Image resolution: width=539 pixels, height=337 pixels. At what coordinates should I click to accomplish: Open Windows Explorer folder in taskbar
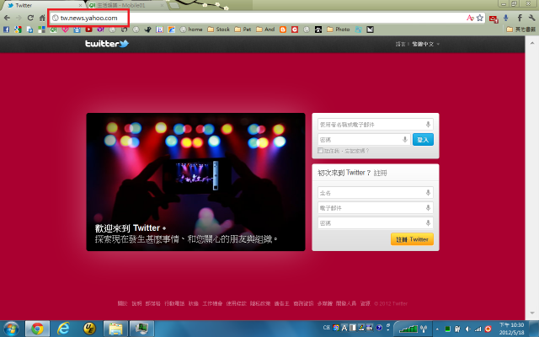tap(115, 329)
